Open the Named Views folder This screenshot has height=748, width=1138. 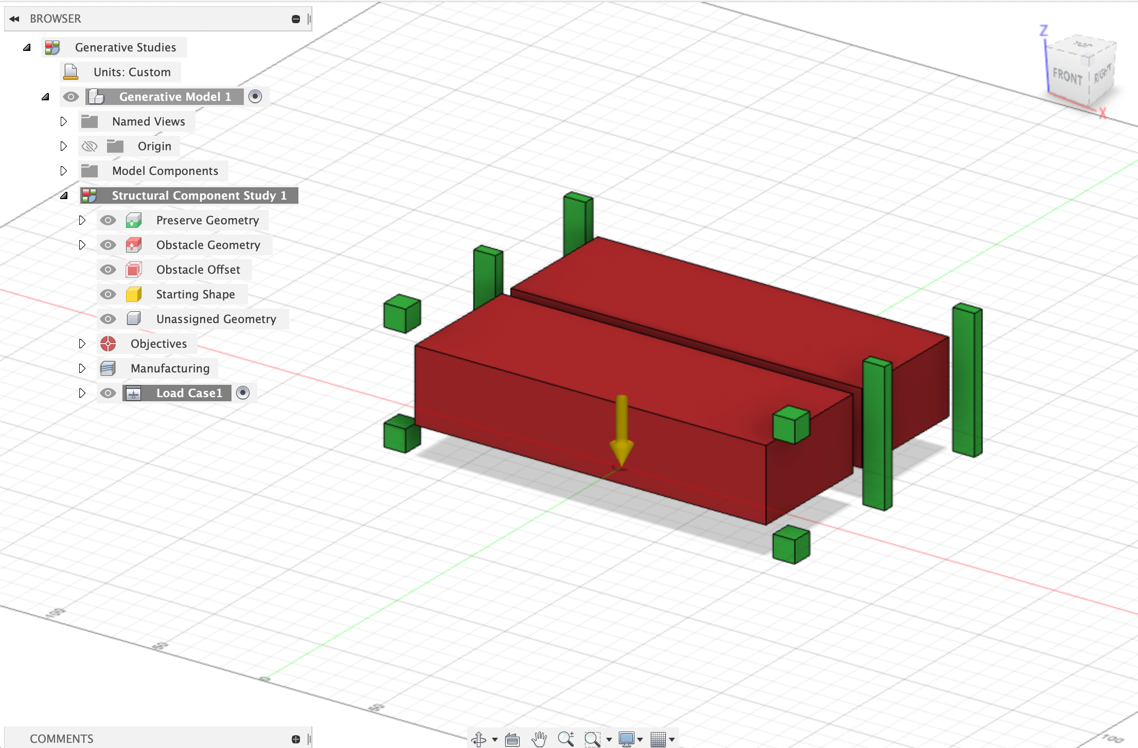pyautogui.click(x=64, y=121)
